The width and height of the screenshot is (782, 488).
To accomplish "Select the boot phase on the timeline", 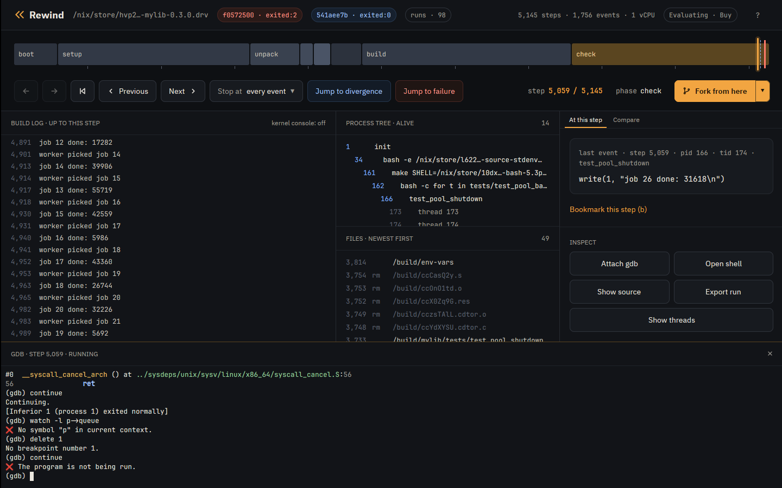I will [x=35, y=54].
